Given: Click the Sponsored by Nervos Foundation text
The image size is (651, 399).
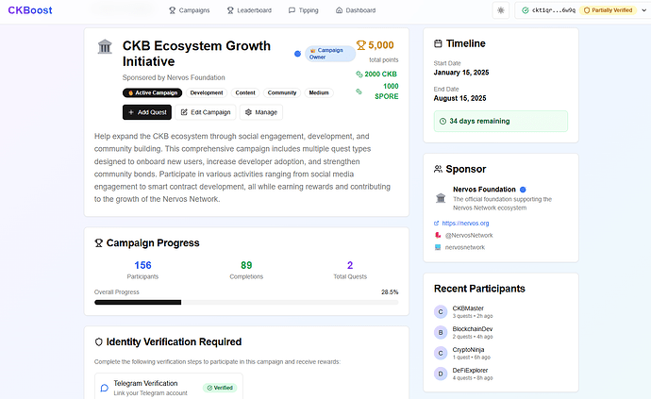Looking at the screenshot, I should click(174, 77).
